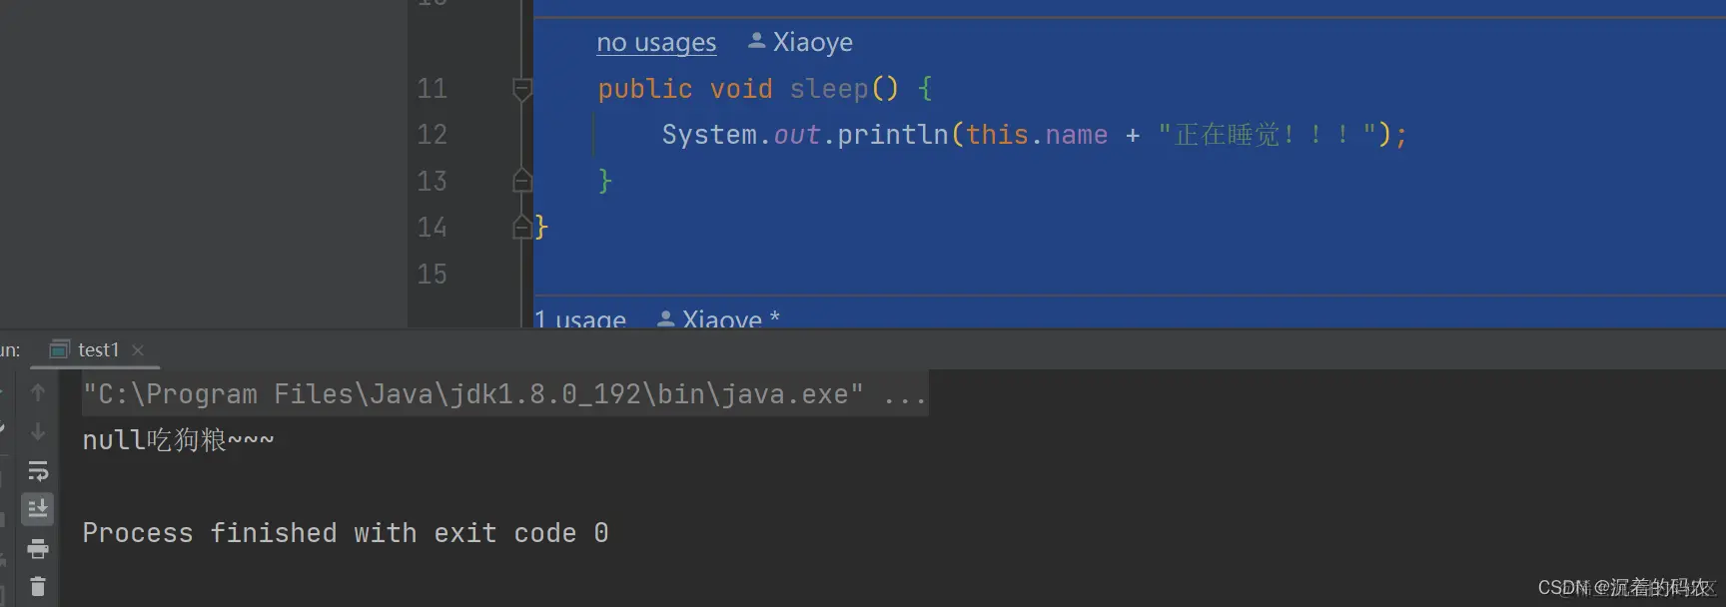Toggle Scroll to End in console
This screenshot has width=1726, height=607.
[x=38, y=509]
